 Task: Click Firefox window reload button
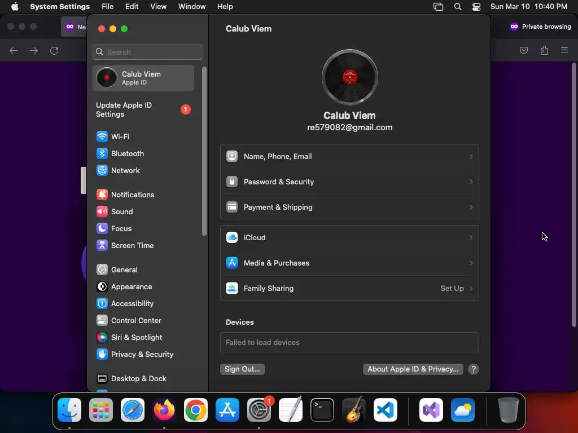[54, 50]
